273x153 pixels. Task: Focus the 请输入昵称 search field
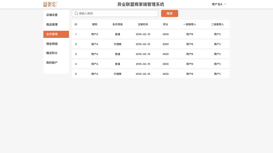coord(117,13)
